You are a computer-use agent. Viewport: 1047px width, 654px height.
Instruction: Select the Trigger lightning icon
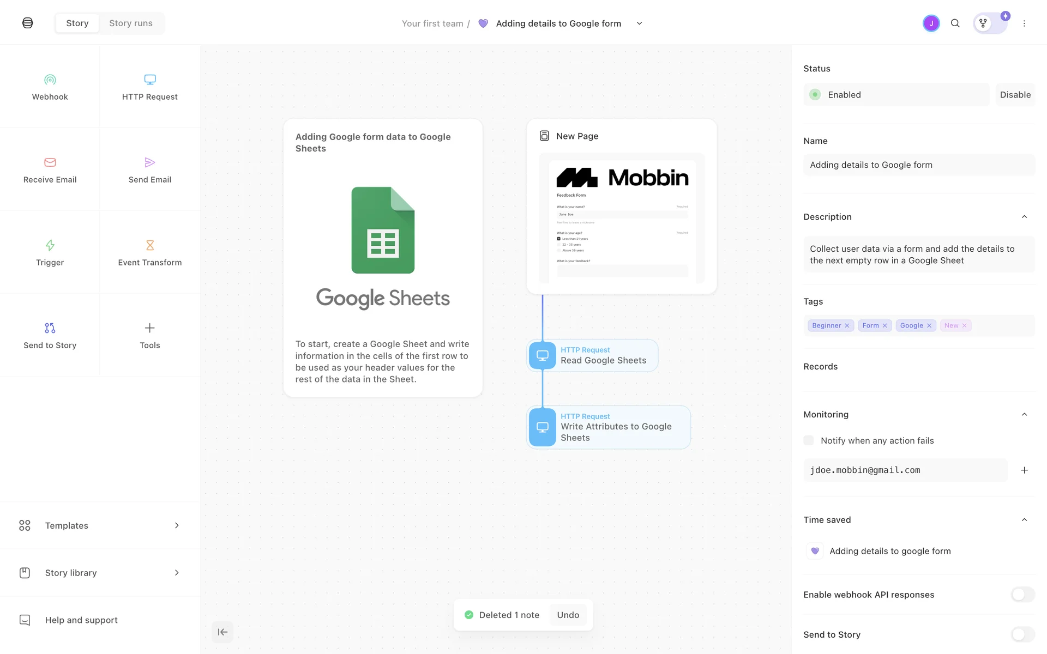50,245
